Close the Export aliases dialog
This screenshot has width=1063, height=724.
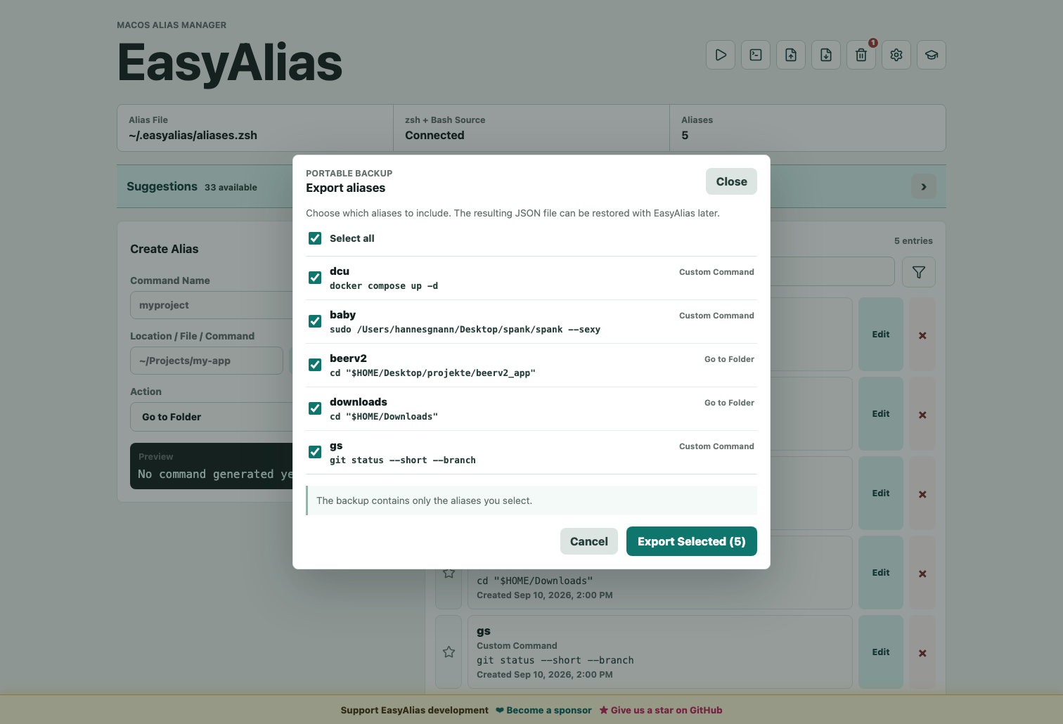(731, 181)
